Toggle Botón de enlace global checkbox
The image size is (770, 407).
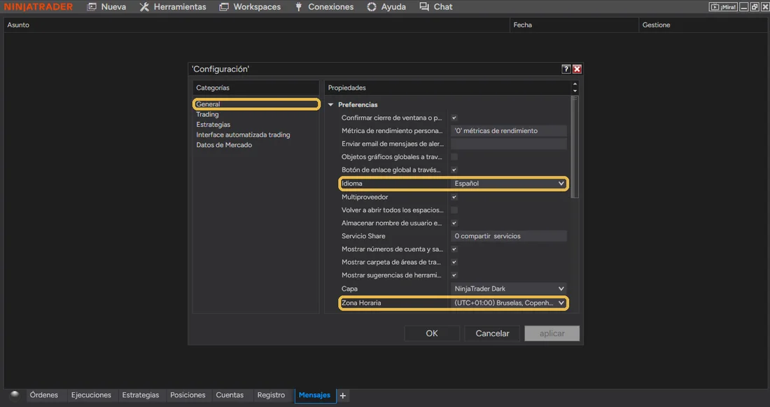coord(454,170)
